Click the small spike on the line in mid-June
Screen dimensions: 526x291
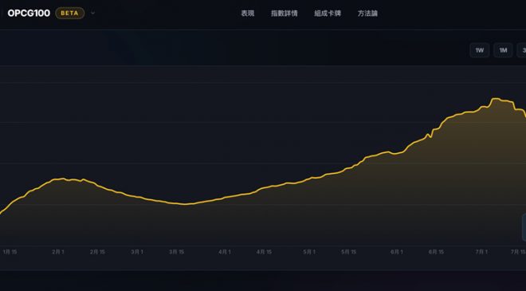click(428, 135)
